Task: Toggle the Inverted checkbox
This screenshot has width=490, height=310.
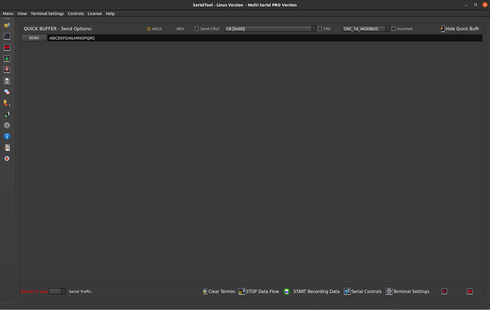Action: 402,29
